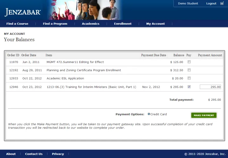The height and width of the screenshot is (158, 228).
Task: Check Pay box for MGMT 472 order
Action: (189, 62)
